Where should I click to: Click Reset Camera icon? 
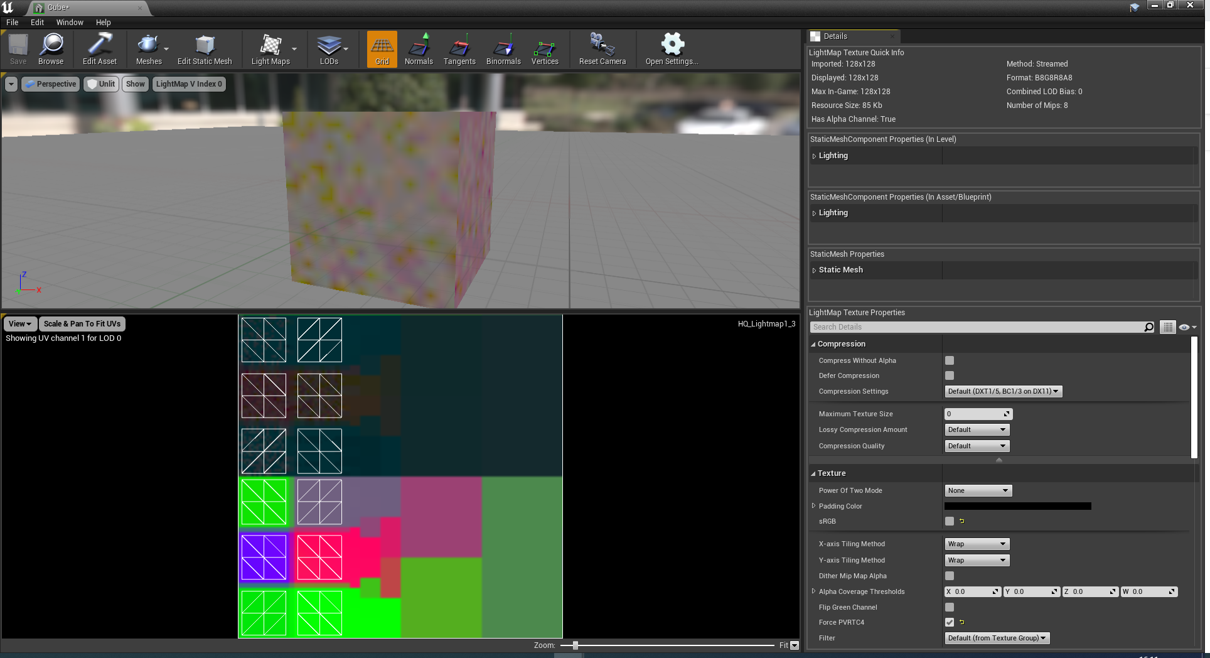pyautogui.click(x=602, y=49)
